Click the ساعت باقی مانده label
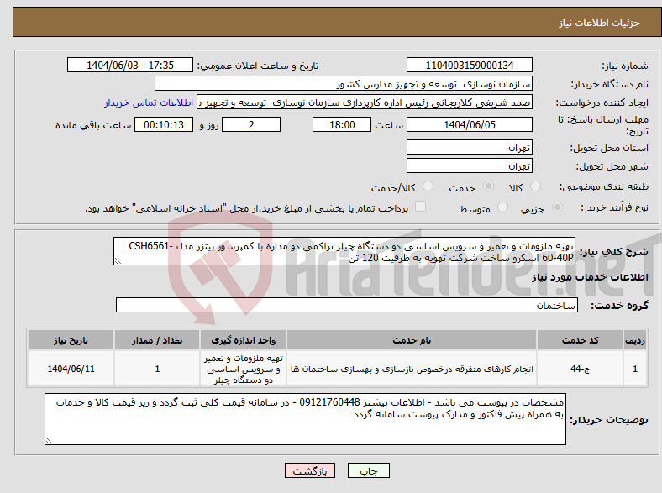The width and height of the screenshot is (662, 493). pos(93,125)
